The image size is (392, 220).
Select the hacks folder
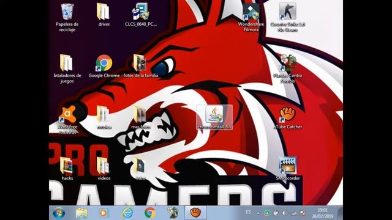pos(67,169)
